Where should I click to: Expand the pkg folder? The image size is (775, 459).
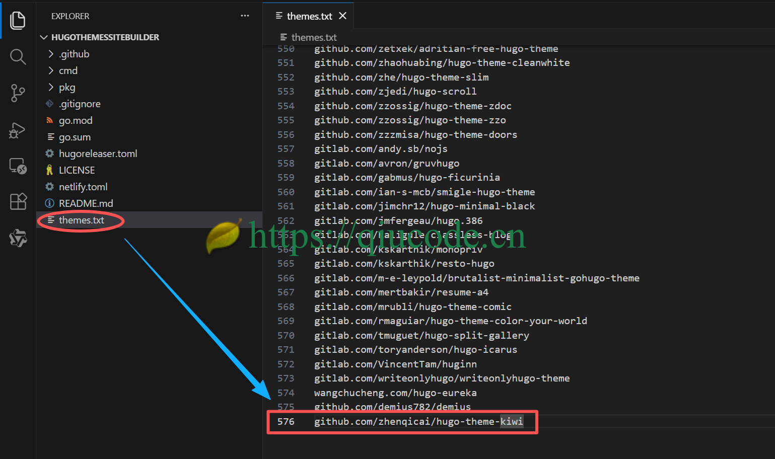(x=67, y=87)
